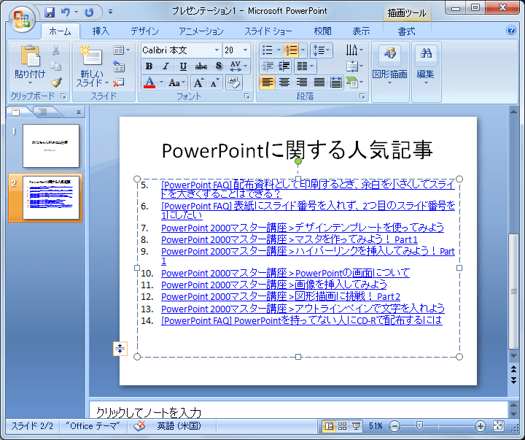Switch to the アニメーション ribbon tab
The width and height of the screenshot is (525, 440).
click(x=201, y=31)
